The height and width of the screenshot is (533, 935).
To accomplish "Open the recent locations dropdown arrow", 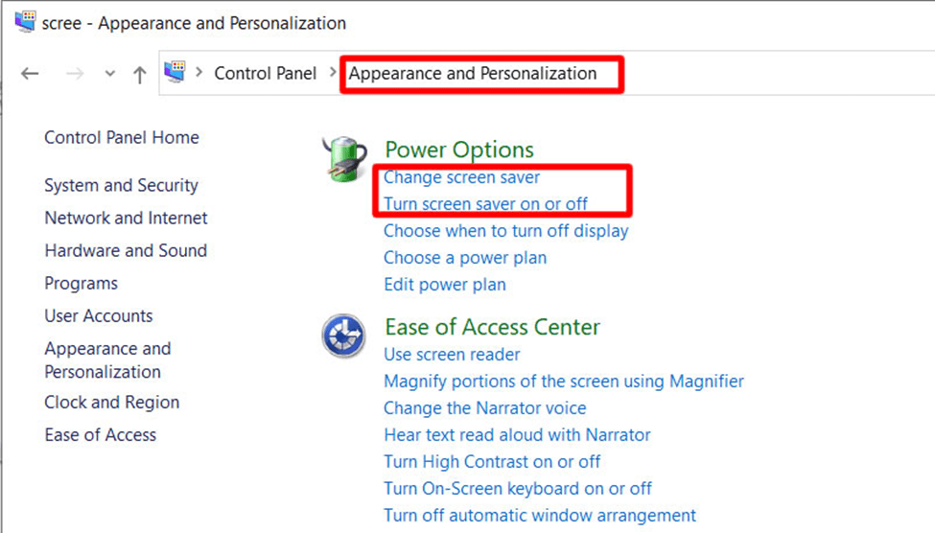I will 109,74.
